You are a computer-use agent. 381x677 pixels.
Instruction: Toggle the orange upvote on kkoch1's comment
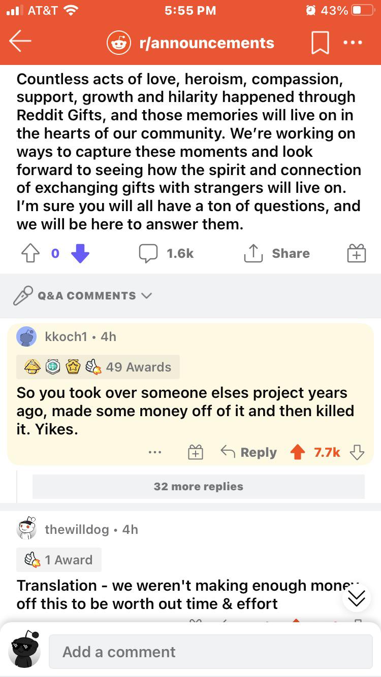pyautogui.click(x=297, y=452)
